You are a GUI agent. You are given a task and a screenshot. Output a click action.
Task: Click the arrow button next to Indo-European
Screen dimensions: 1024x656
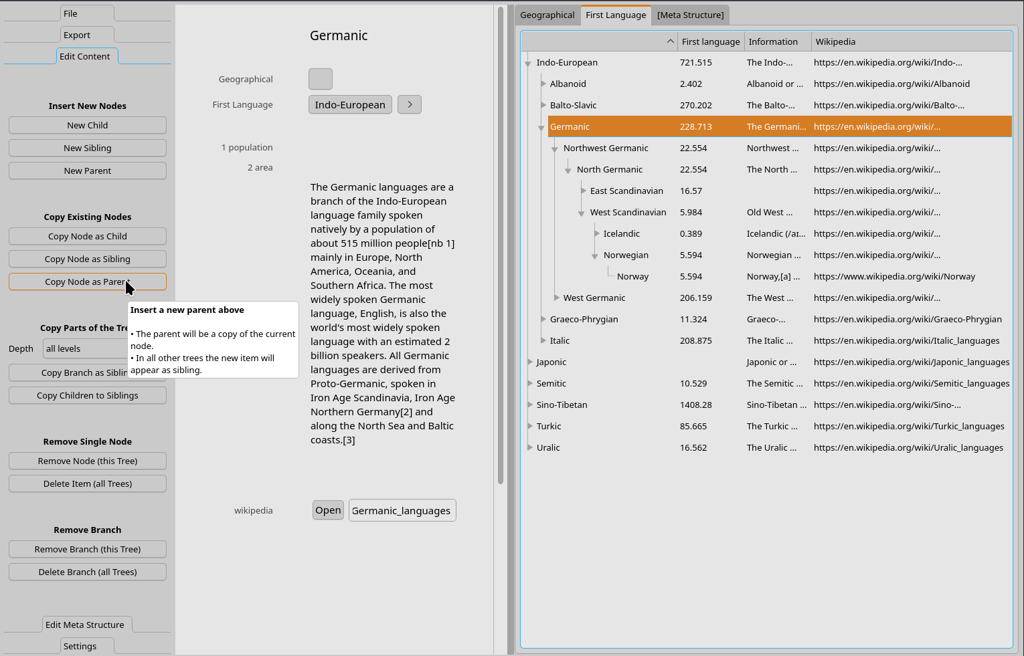(409, 104)
